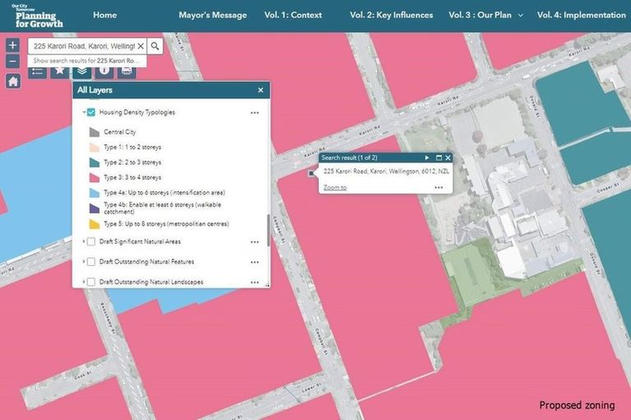Open Housing Density Typologies options menu
Viewport: 631px width, 420px height.
[x=255, y=112]
